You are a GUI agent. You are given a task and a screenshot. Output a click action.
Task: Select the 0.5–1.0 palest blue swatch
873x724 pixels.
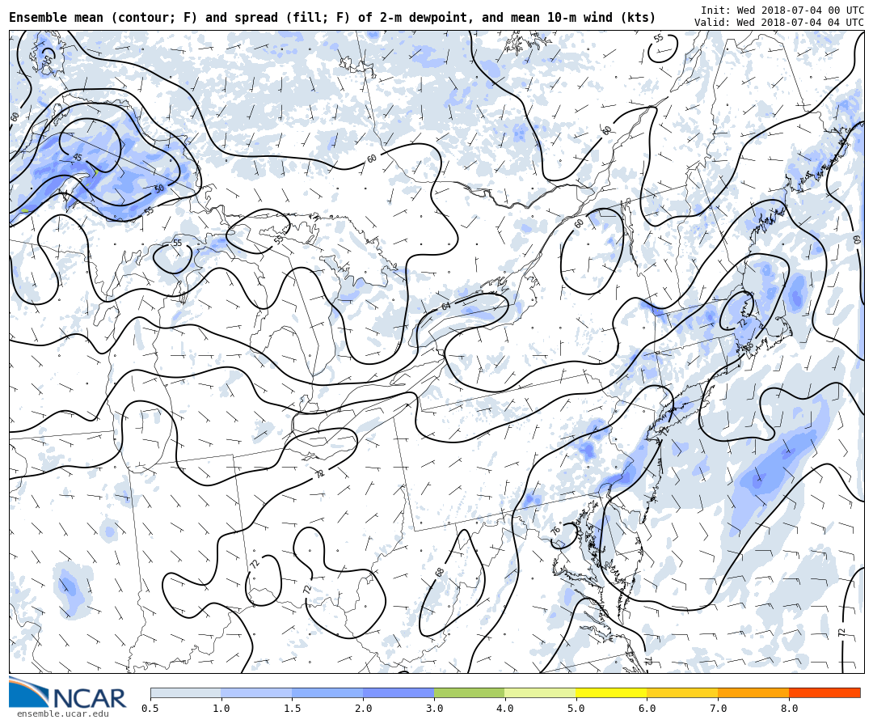[x=186, y=692]
